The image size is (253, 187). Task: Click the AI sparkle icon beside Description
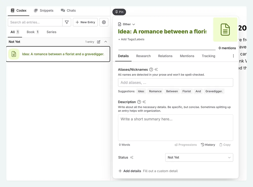[x=144, y=102]
